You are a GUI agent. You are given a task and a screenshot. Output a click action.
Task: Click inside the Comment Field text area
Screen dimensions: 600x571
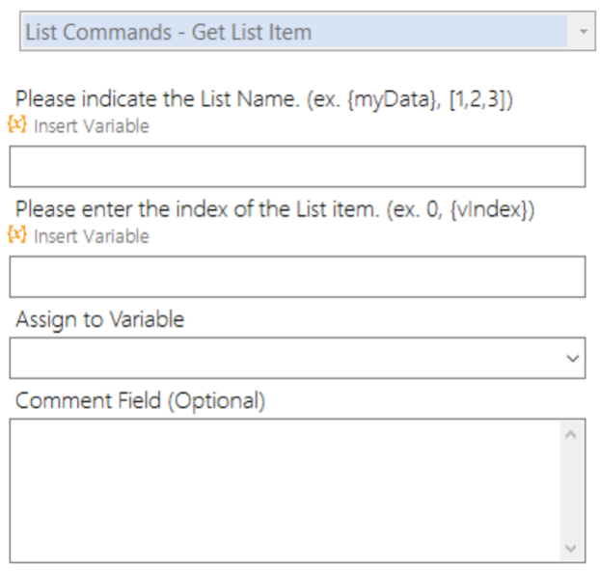[285, 489]
